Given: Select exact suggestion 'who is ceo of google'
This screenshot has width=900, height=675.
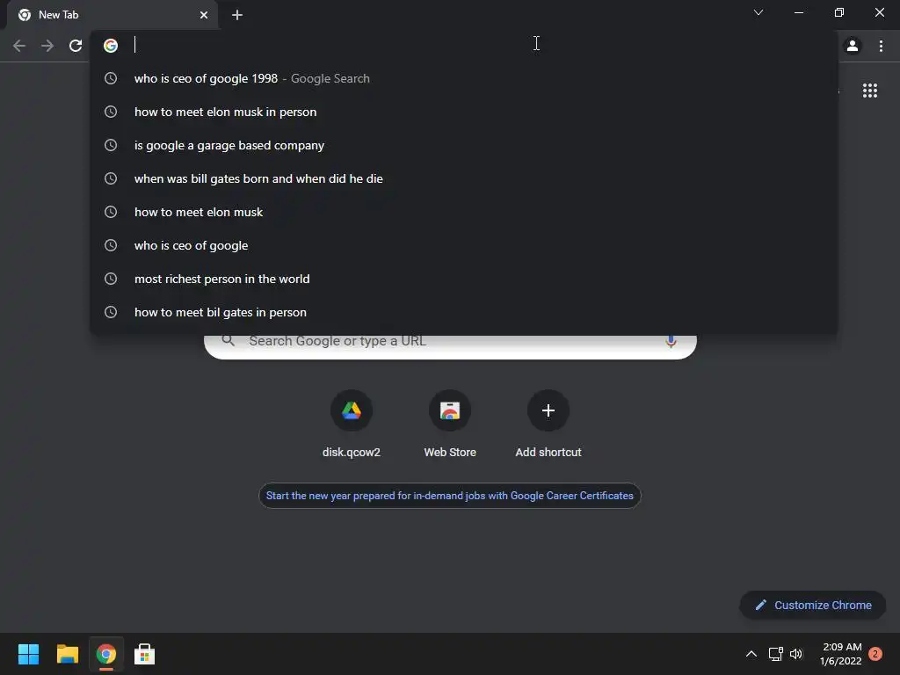Looking at the screenshot, I should point(464,245).
